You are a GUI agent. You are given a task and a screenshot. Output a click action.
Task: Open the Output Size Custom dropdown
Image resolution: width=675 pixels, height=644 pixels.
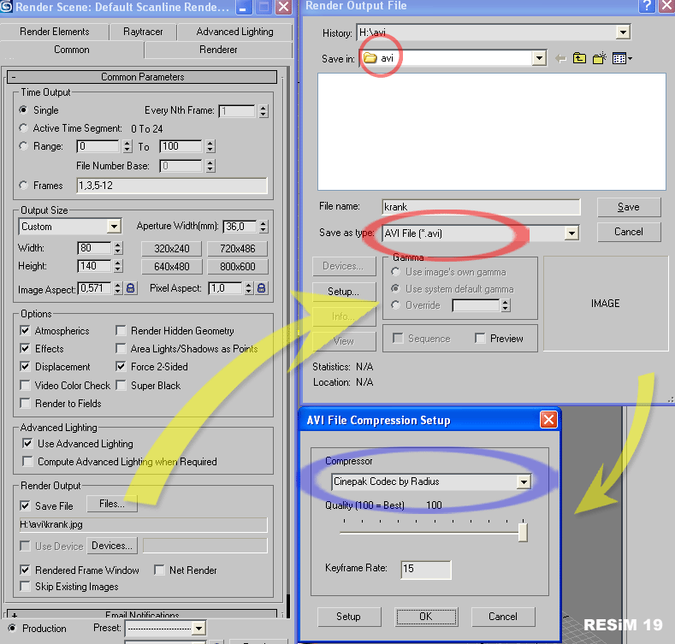tap(114, 227)
